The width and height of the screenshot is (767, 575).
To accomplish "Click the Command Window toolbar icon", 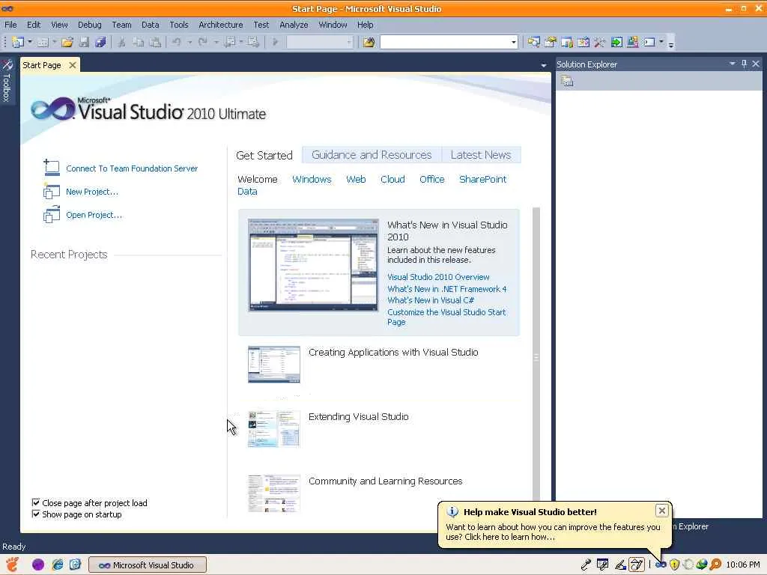I will [649, 43].
